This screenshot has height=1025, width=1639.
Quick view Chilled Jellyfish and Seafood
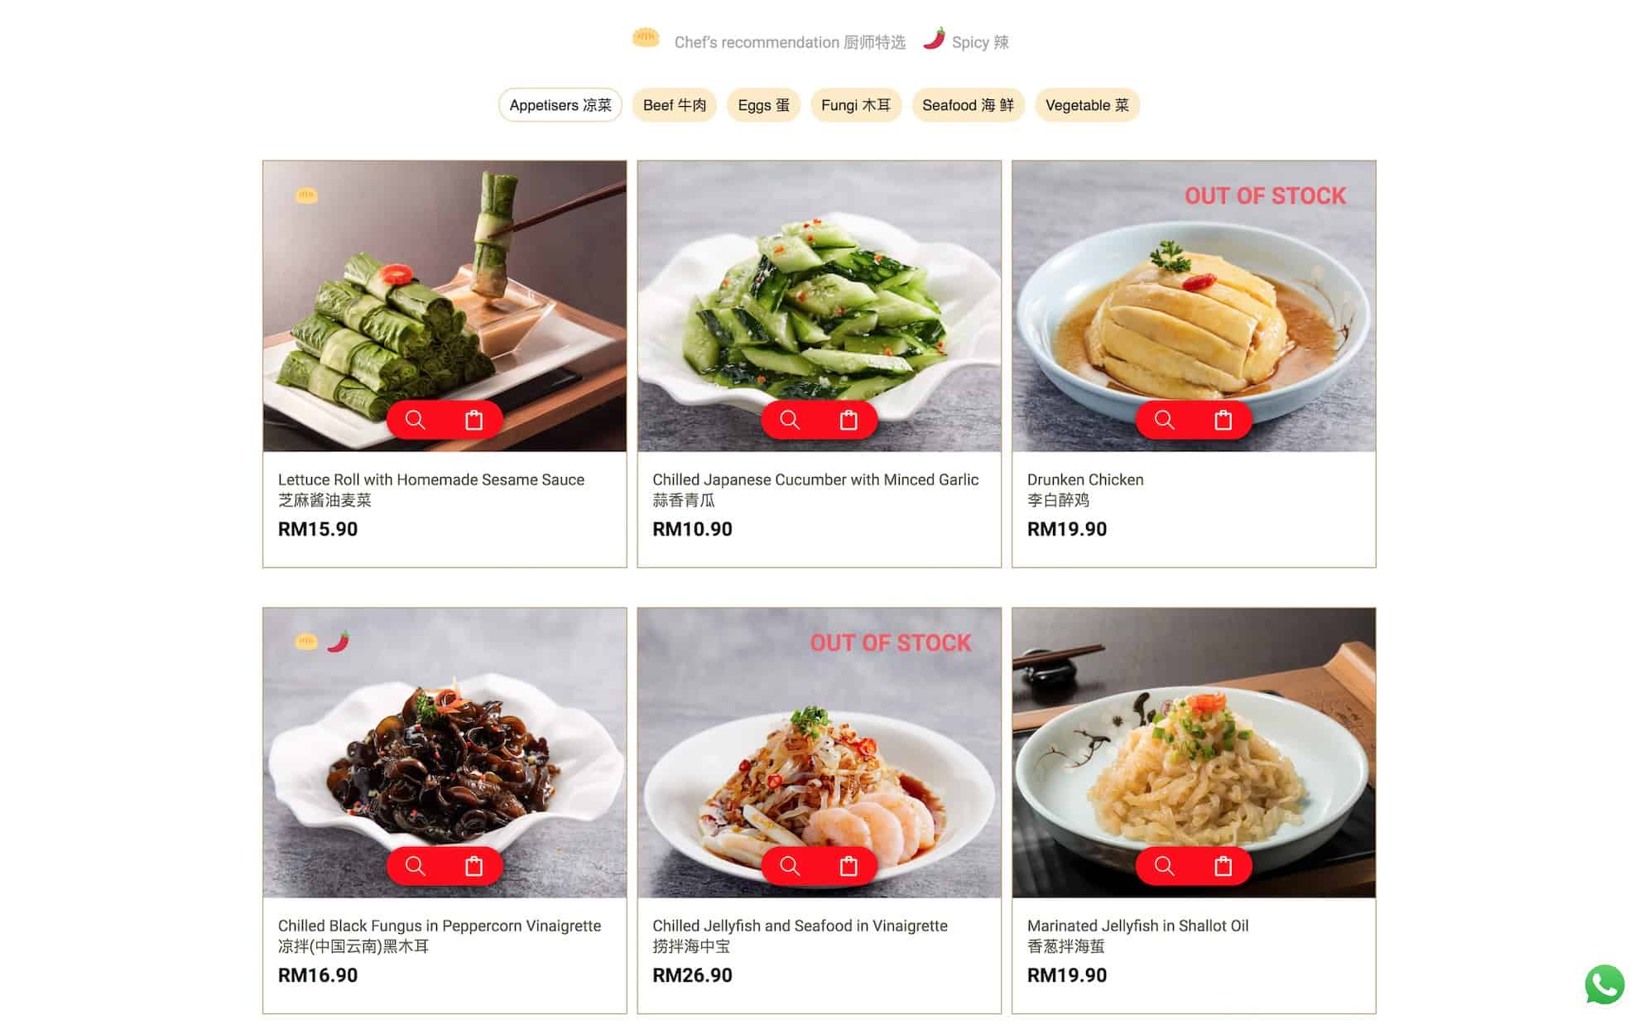pos(790,866)
